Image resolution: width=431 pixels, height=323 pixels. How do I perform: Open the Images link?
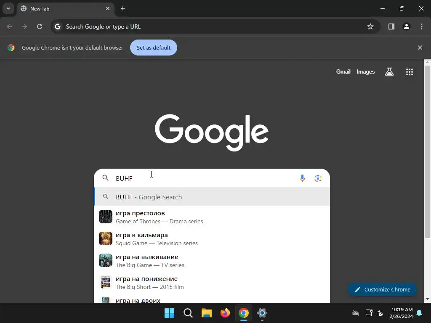point(366,71)
